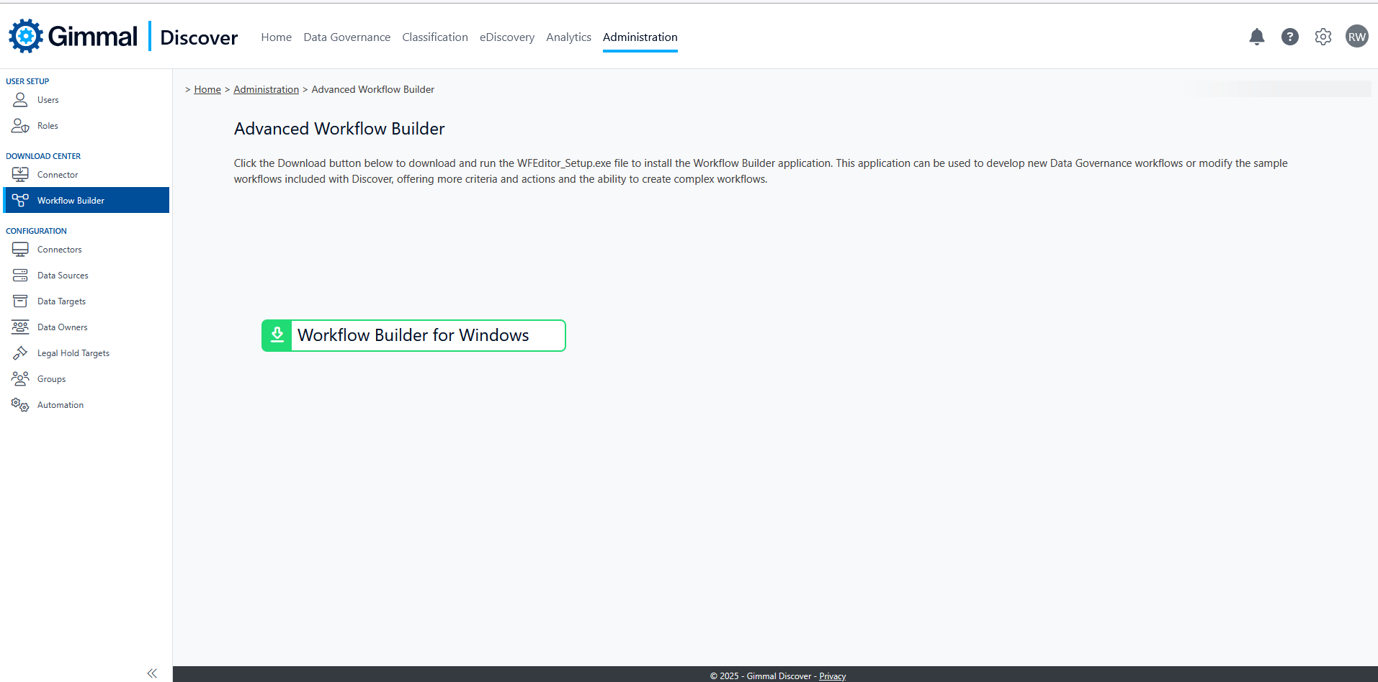1378x682 pixels.
Task: Open the settings gear icon
Action: (x=1323, y=37)
